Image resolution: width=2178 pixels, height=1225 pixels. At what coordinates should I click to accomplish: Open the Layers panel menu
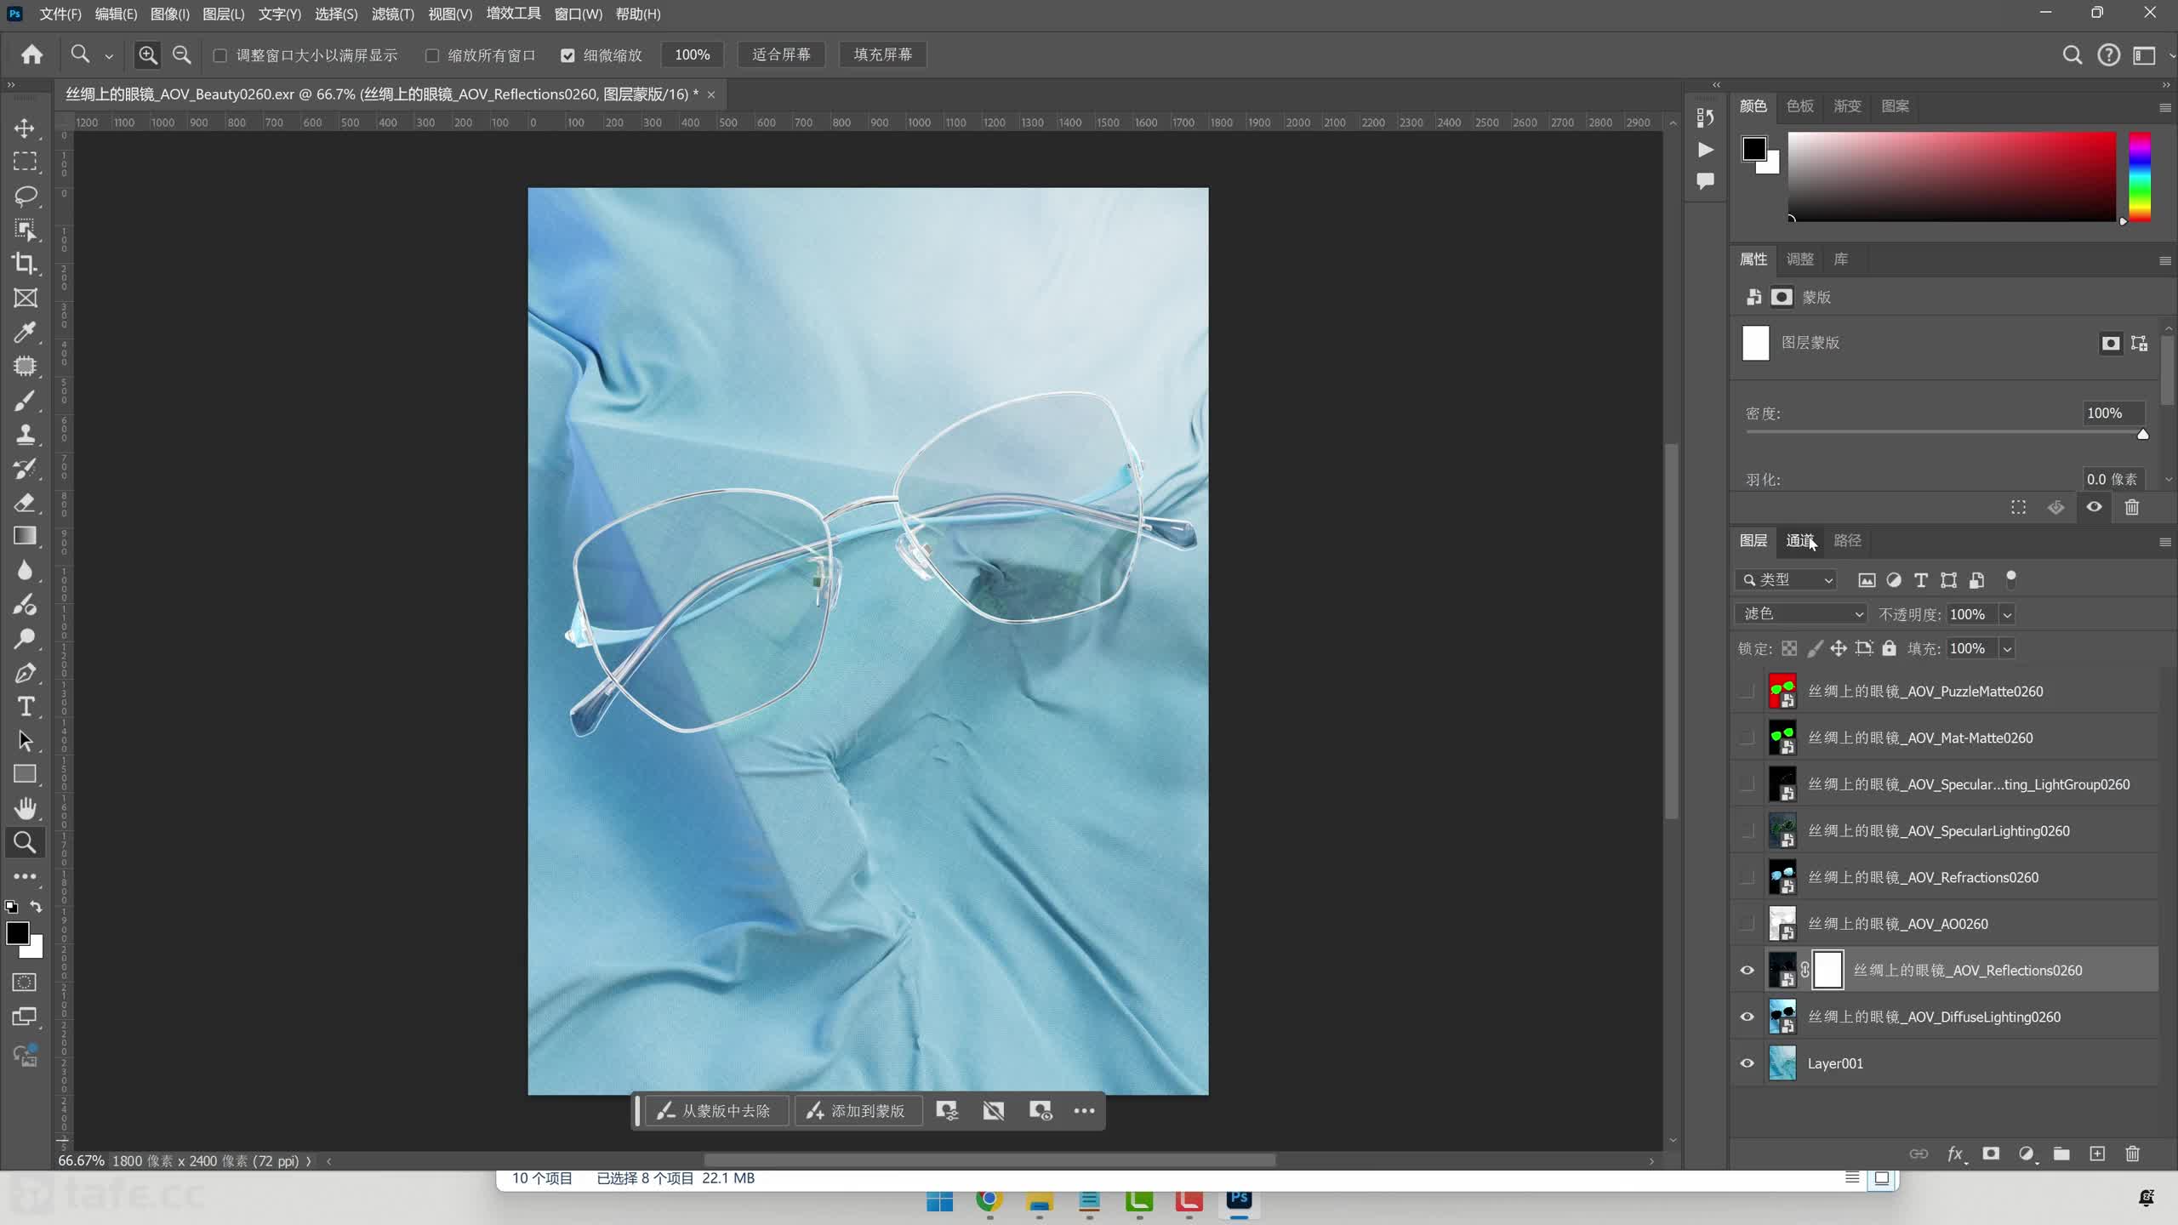click(2165, 542)
